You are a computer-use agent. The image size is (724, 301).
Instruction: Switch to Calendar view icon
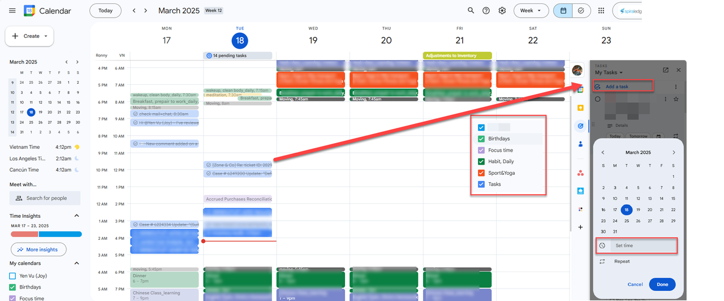tap(563, 11)
